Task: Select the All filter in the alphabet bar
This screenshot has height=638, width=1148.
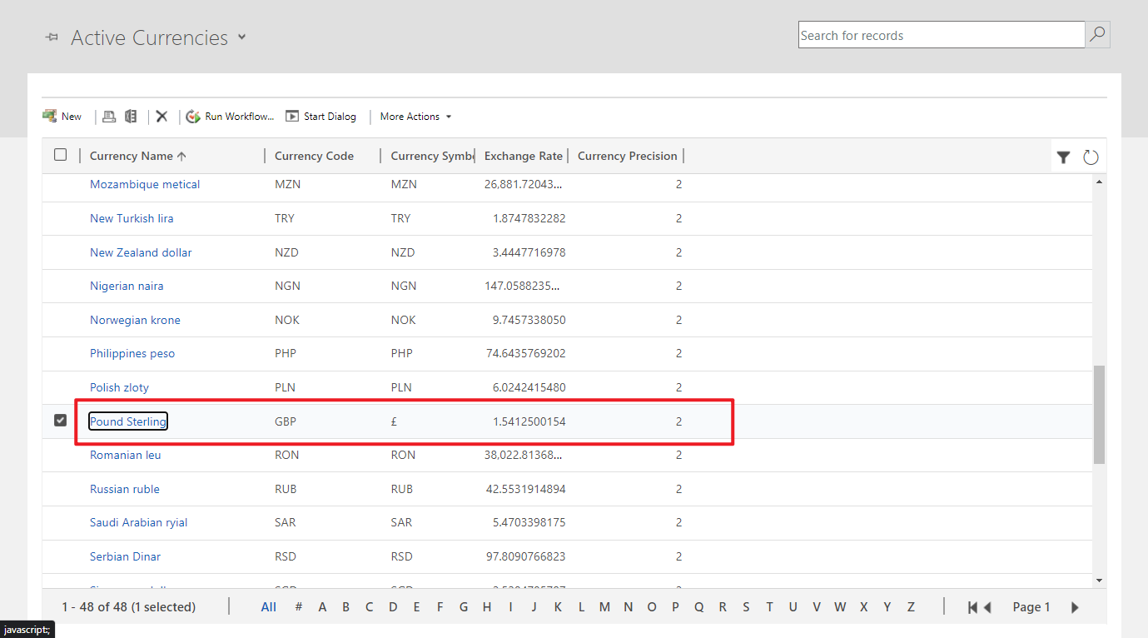Action: click(268, 606)
